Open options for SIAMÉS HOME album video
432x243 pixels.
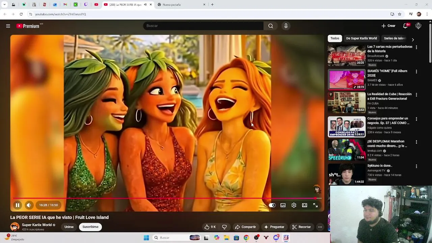tap(416, 72)
